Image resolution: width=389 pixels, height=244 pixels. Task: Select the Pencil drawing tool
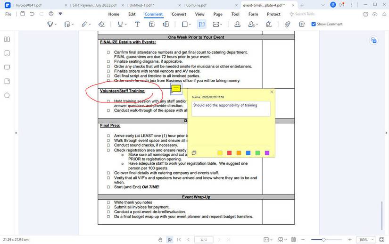[x=84, y=24]
